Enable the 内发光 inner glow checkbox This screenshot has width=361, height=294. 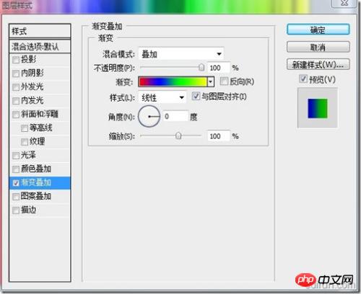point(16,101)
